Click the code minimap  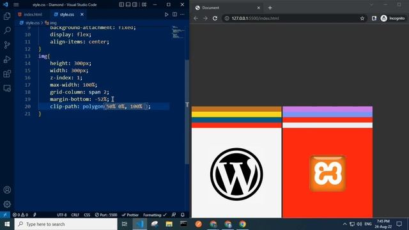coord(178,33)
